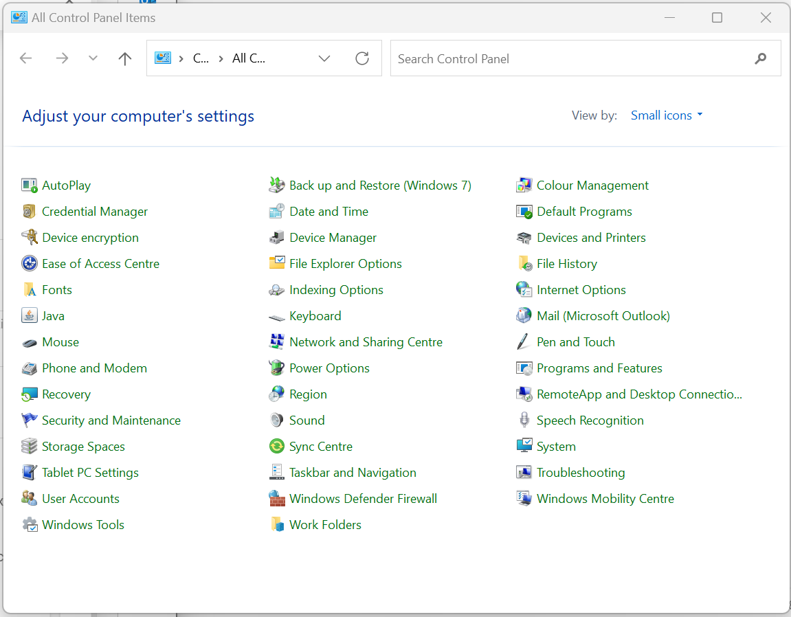This screenshot has height=617, width=791.
Task: Open Mail (Microsoft Outlook) settings
Action: pos(603,316)
